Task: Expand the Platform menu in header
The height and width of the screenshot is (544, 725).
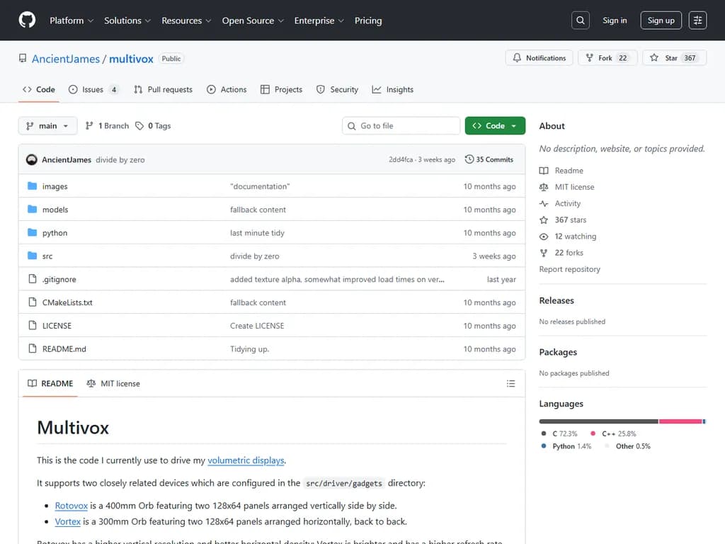Action: click(x=71, y=21)
